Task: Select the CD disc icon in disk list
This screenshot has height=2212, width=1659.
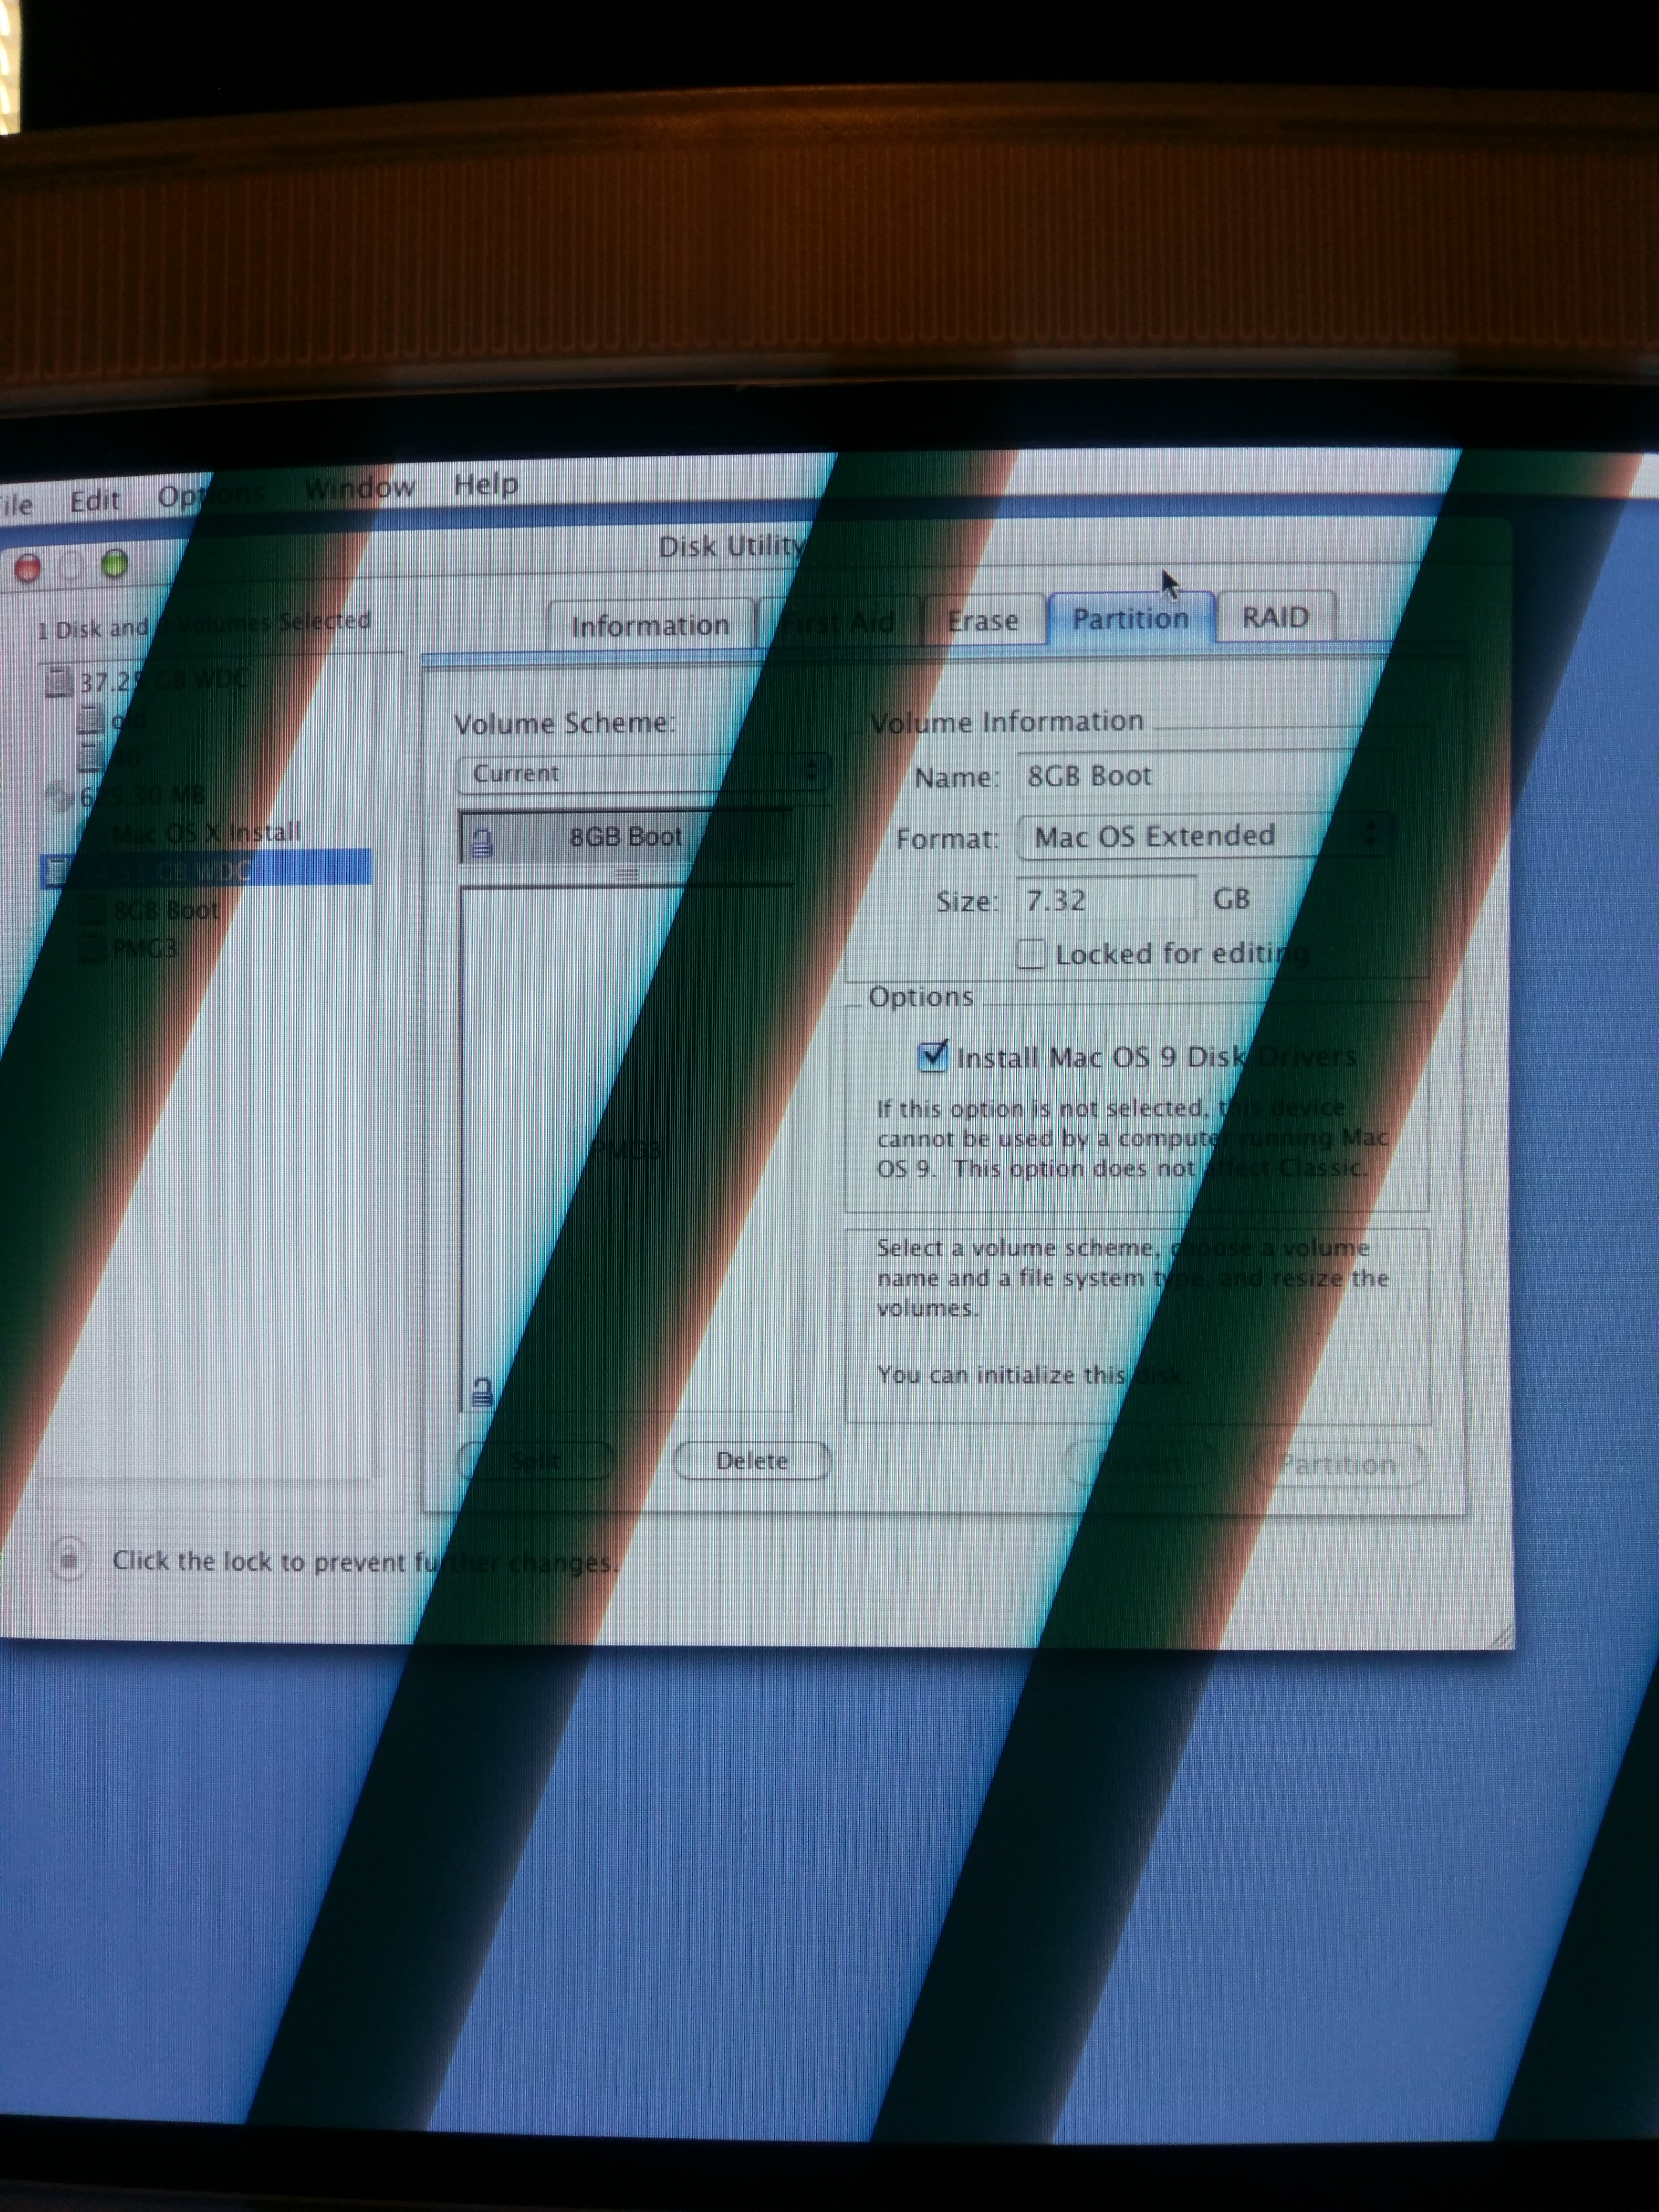Action: tap(59, 797)
